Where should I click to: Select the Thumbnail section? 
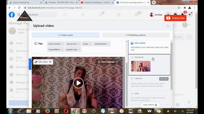[149, 65]
